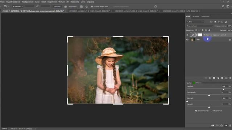View previous state icon in Properties
The image size is (232, 130).
[x=217, y=125]
